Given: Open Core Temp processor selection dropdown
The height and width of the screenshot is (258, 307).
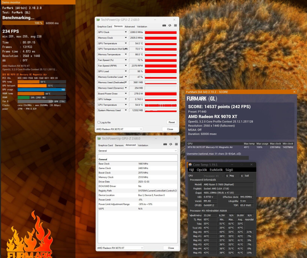Looking at the screenshot, I should [x=213, y=176].
